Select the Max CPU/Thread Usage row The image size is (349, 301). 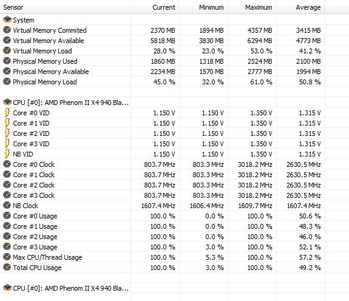click(163, 257)
